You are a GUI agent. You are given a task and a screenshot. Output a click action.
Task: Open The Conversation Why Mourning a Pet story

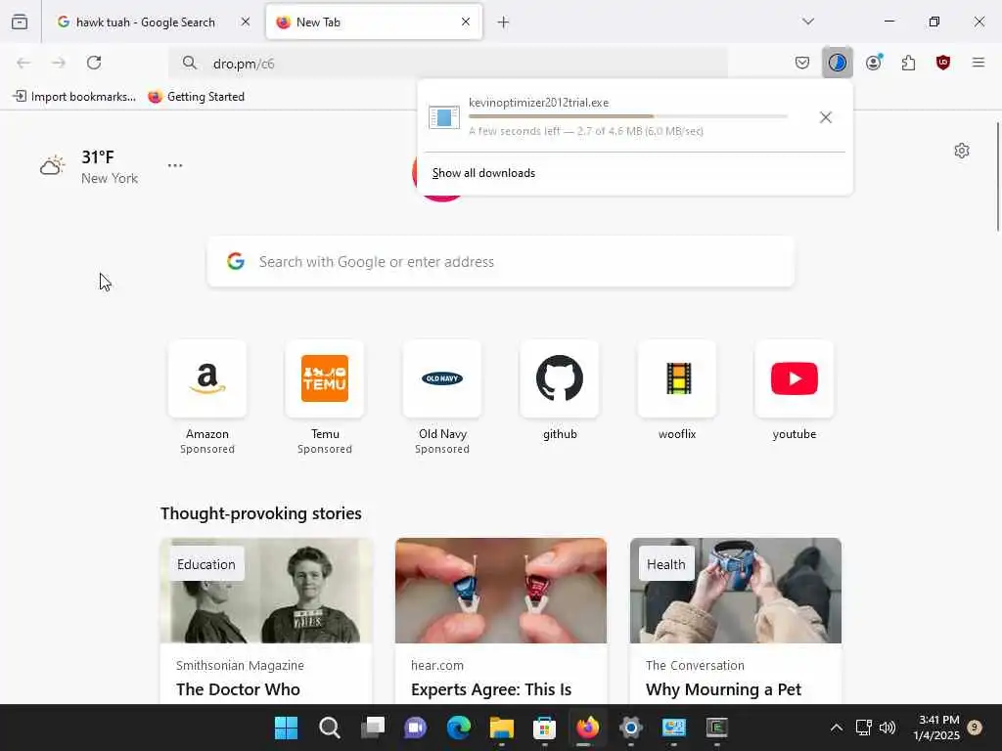(x=736, y=621)
